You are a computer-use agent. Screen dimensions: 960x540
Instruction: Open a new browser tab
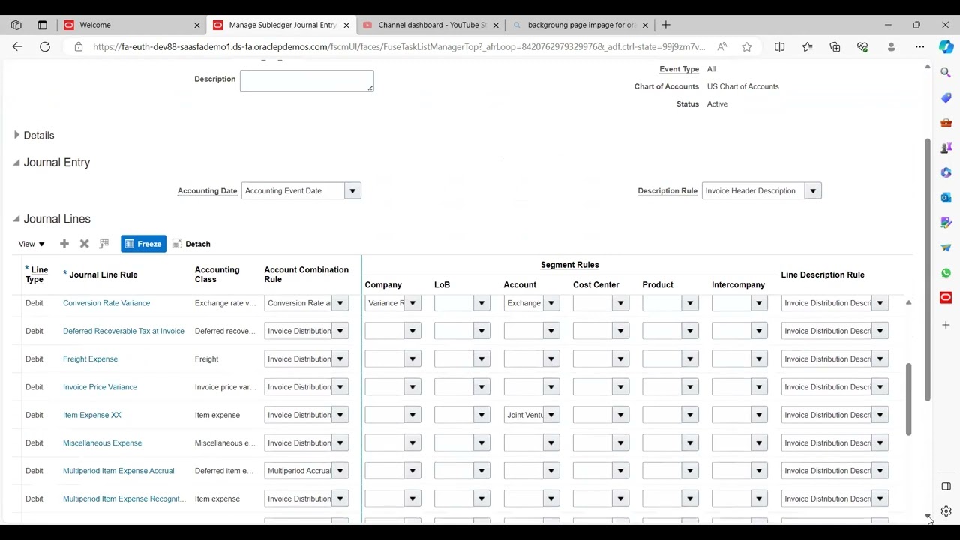click(666, 25)
